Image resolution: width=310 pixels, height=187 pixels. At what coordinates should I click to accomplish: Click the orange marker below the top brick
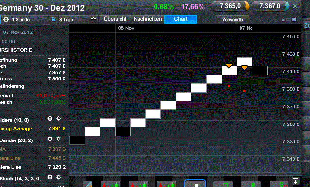coord(244,68)
